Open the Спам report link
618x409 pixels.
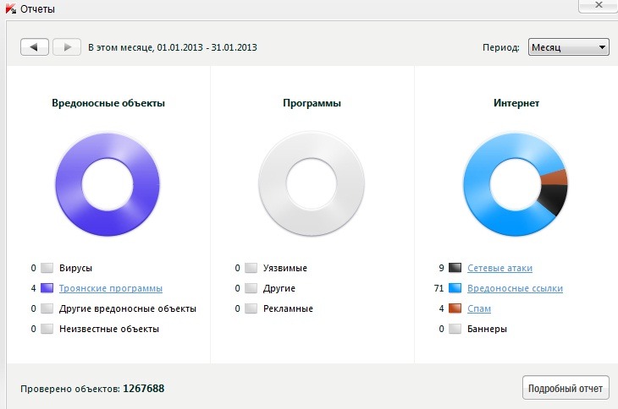(479, 308)
